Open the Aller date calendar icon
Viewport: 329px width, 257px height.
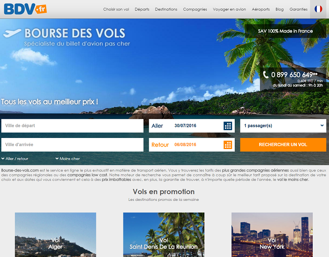228,126
